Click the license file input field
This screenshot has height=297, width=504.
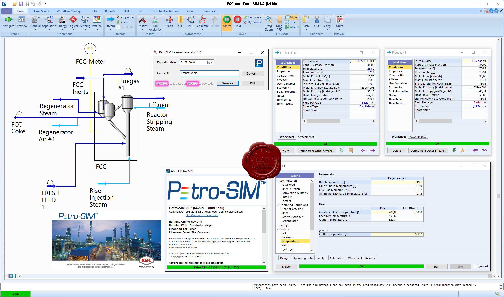pyautogui.click(x=210, y=73)
